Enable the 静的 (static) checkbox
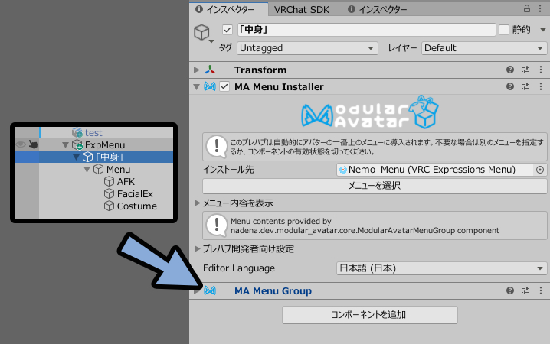 click(504, 30)
